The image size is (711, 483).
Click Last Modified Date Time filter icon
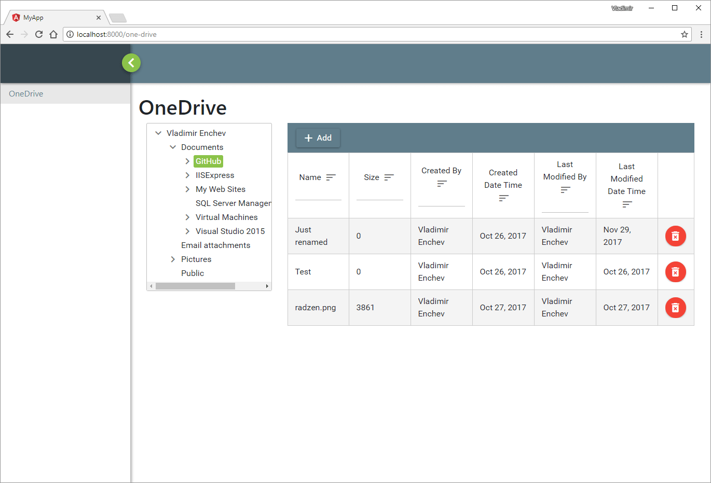point(627,204)
